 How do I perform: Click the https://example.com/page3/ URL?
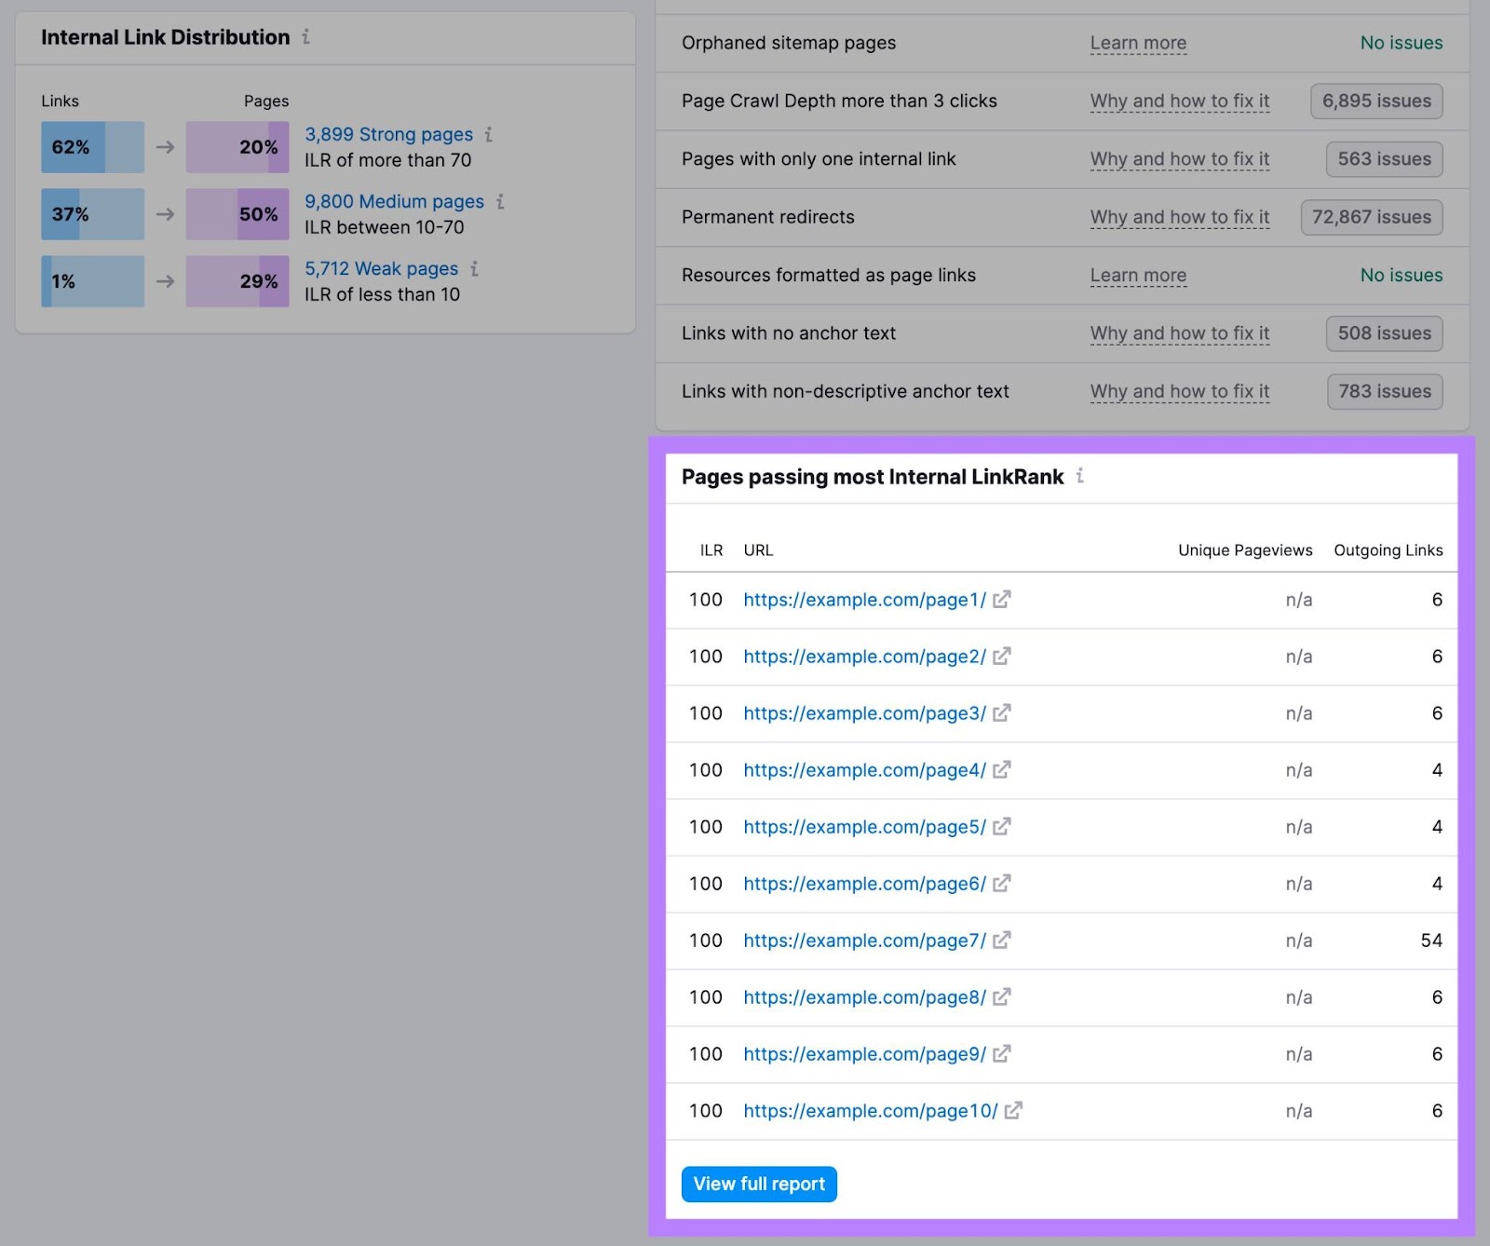pos(862,713)
